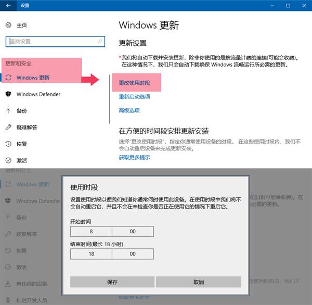Viewport: 312px width, 305px height.
Task: Click dimmed shield icon behind dialog
Action: pyautogui.click(x=8, y=200)
